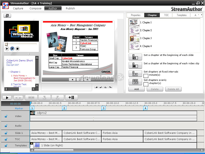The height and width of the screenshot is (154, 205).
Task: Open the Publish tab
Action: 70,8
